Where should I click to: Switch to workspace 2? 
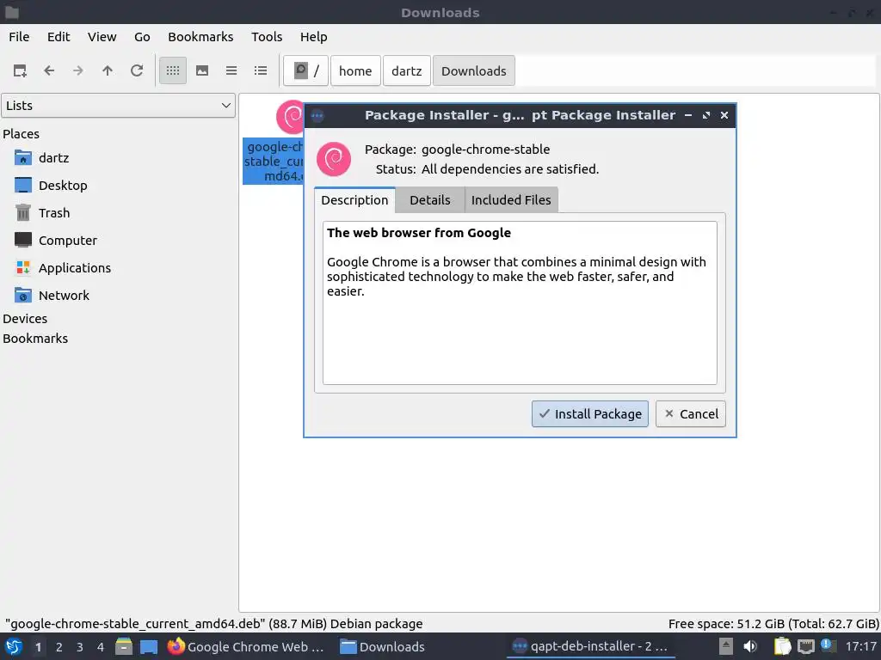59,647
